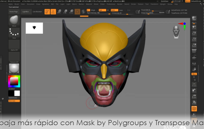This screenshot has height=129, width=204.
Task: Select the Rotate transpose icon in top toolbar
Action: click(x=71, y=12)
